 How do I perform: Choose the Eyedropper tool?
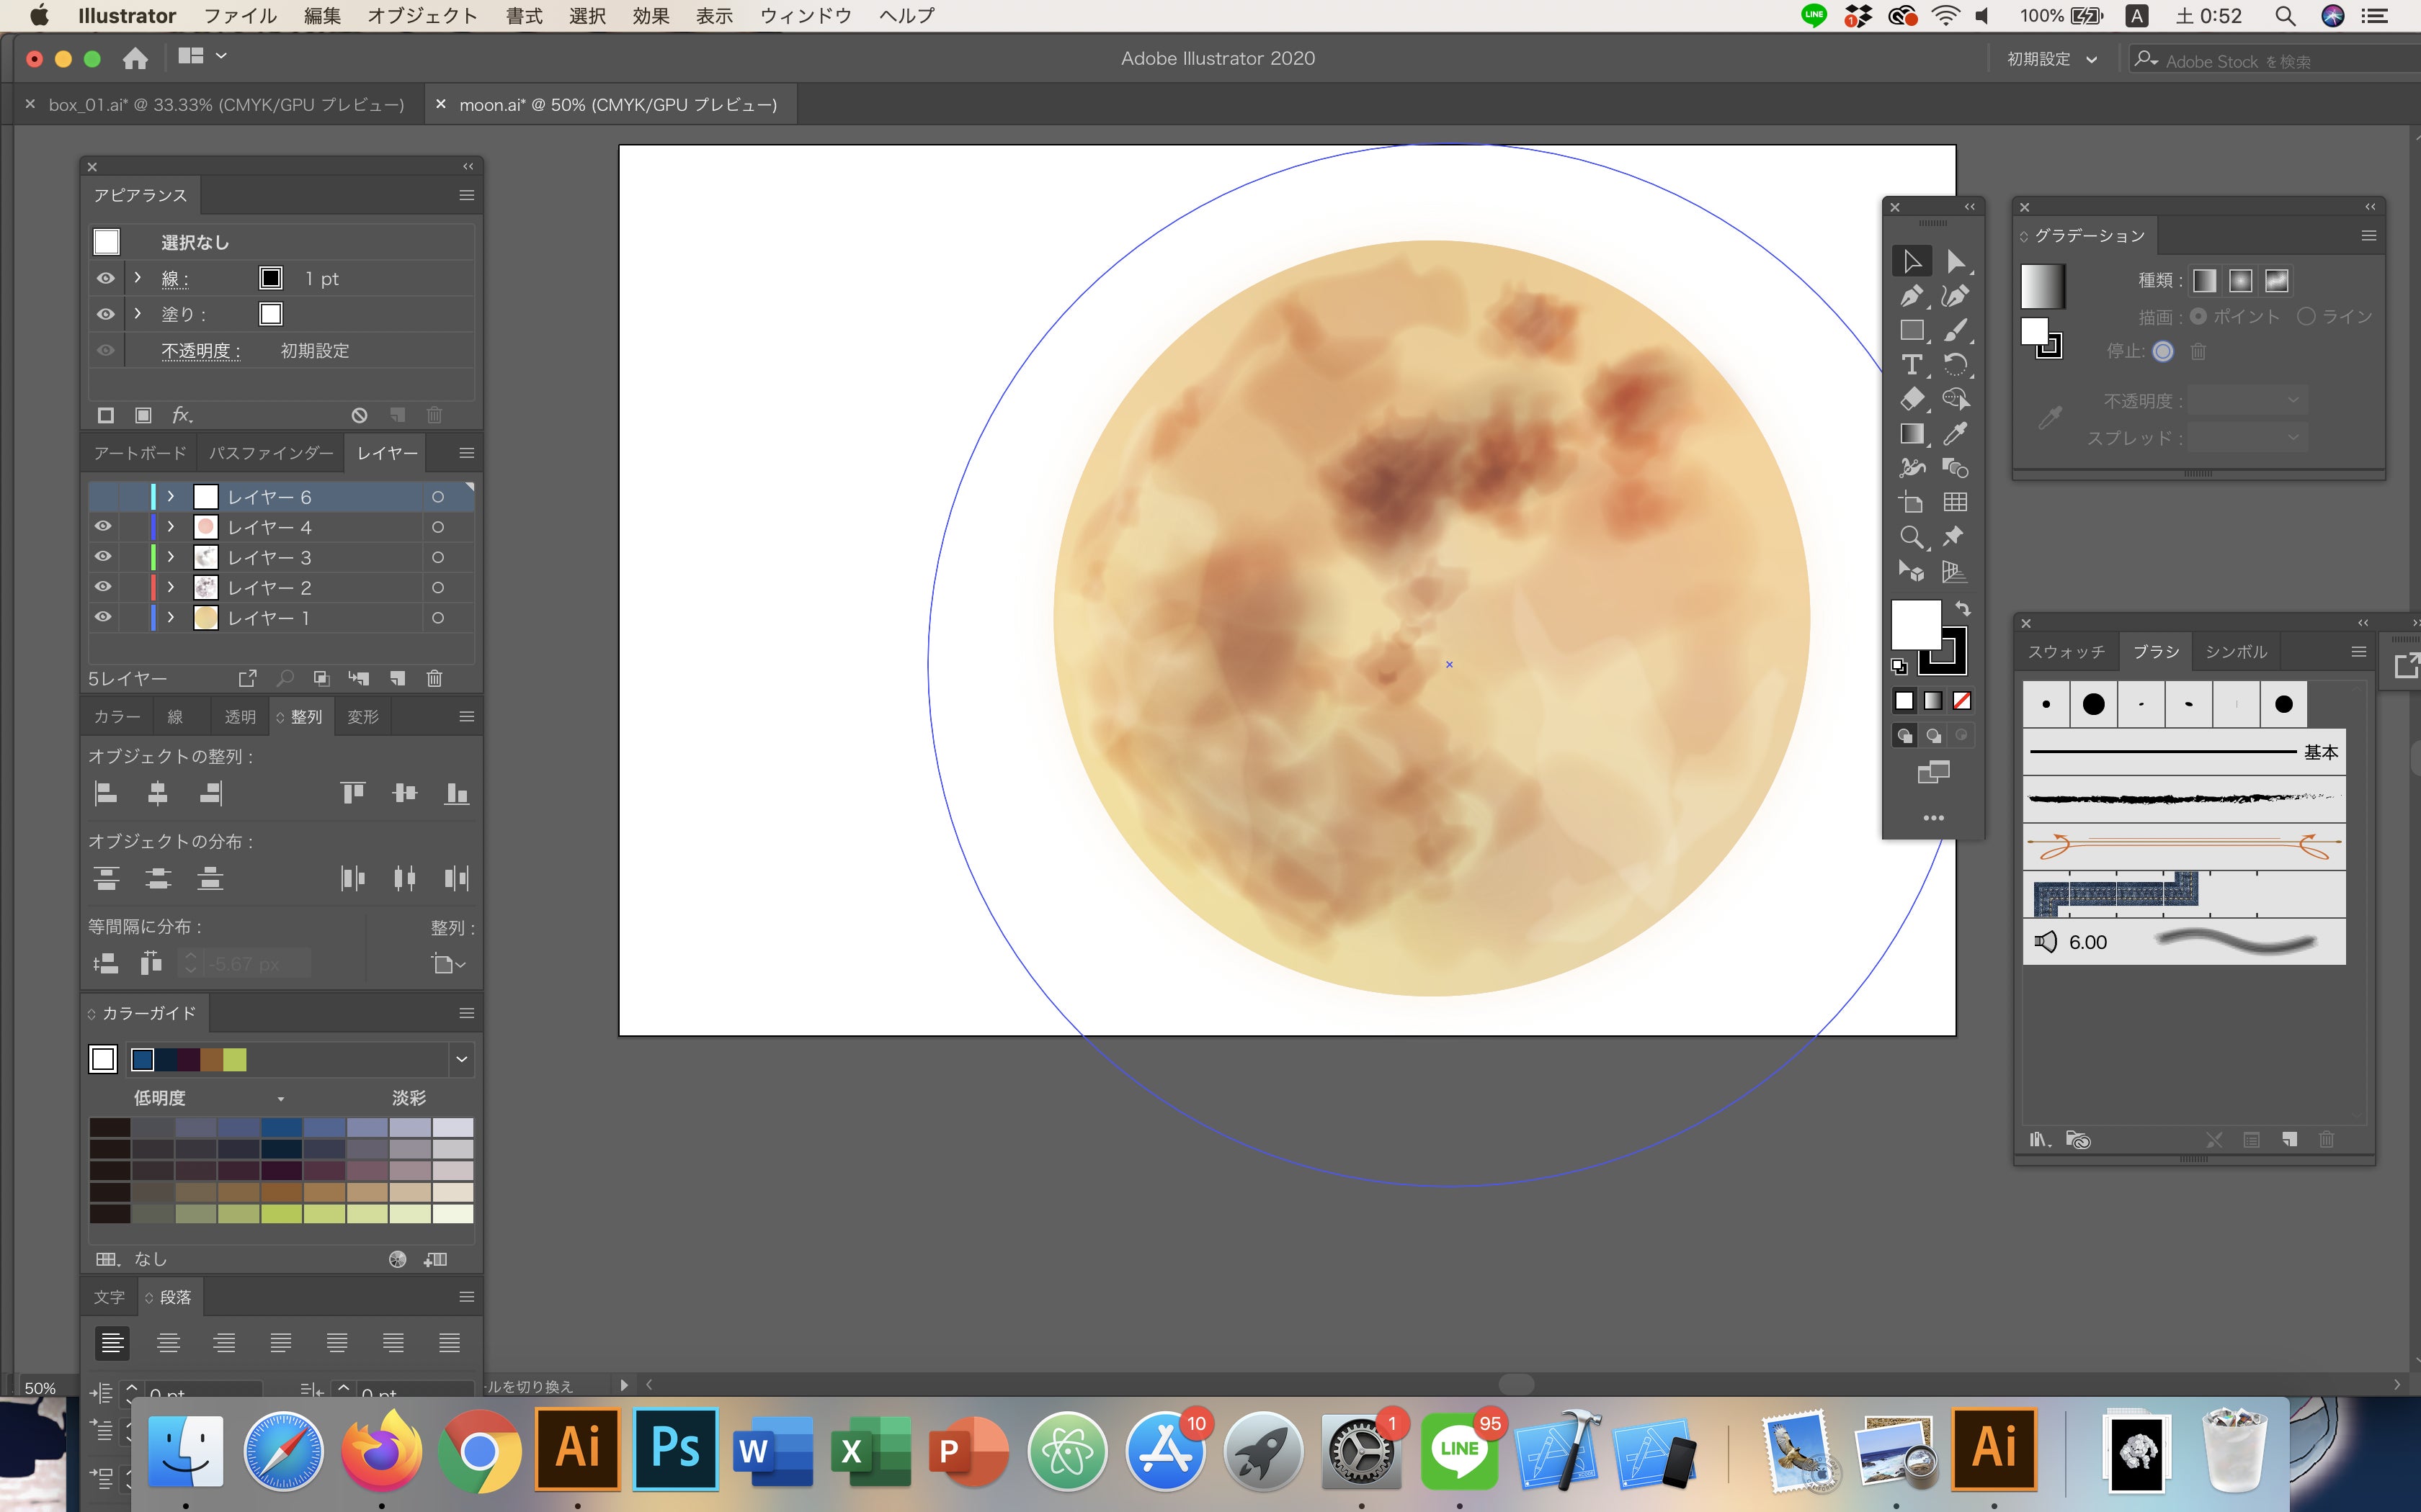click(x=1955, y=434)
